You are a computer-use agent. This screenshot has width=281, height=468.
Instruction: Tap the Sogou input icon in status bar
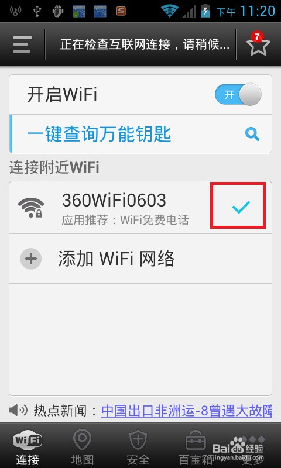(121, 11)
